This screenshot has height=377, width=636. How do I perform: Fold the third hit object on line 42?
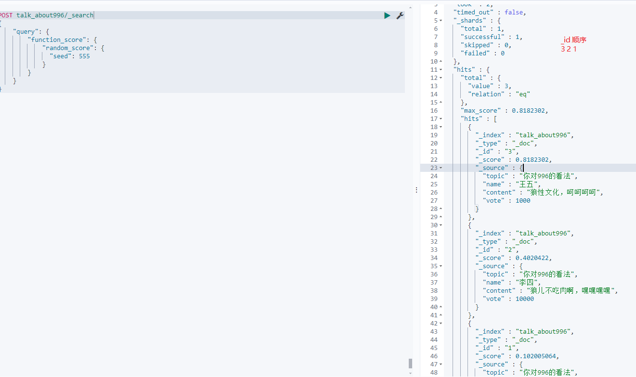[441, 324]
